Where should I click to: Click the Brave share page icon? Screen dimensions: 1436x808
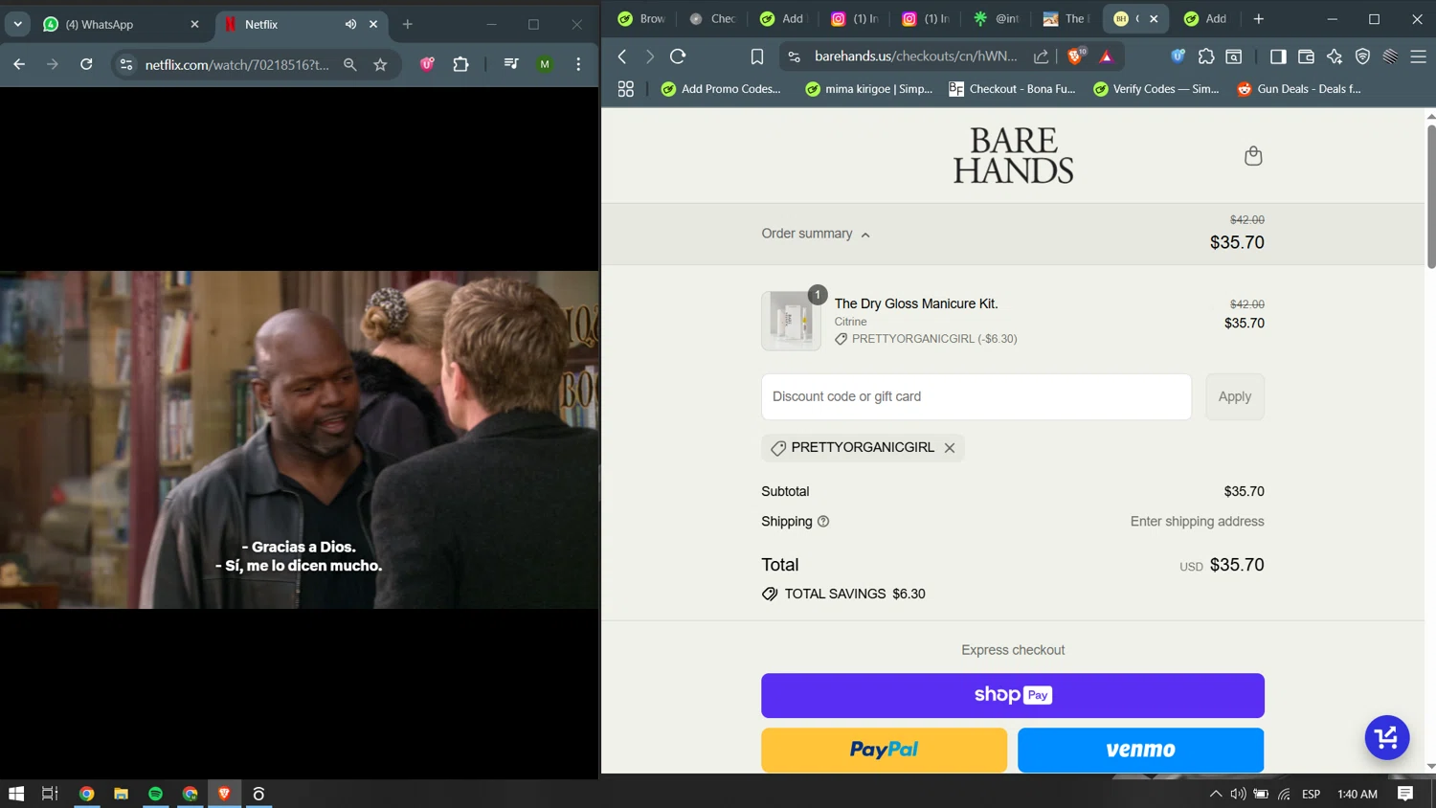click(1041, 56)
